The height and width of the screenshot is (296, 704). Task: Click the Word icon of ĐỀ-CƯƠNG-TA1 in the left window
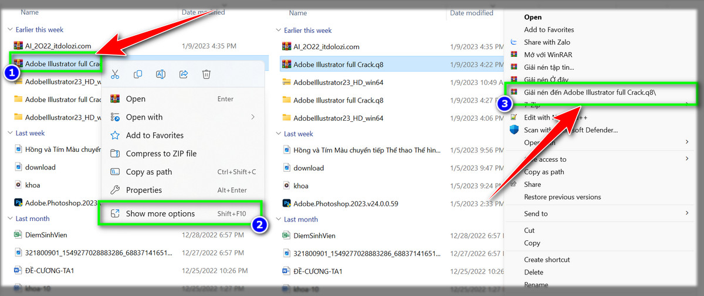[x=18, y=271]
